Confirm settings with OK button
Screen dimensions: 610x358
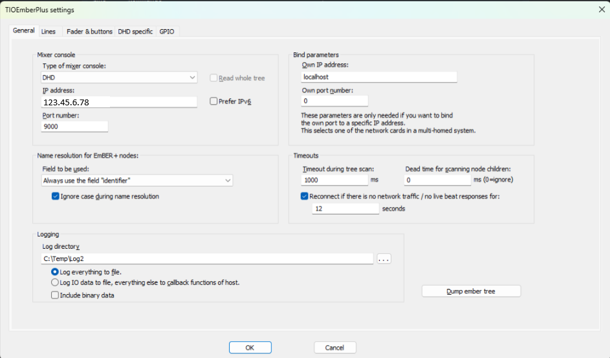click(250, 348)
